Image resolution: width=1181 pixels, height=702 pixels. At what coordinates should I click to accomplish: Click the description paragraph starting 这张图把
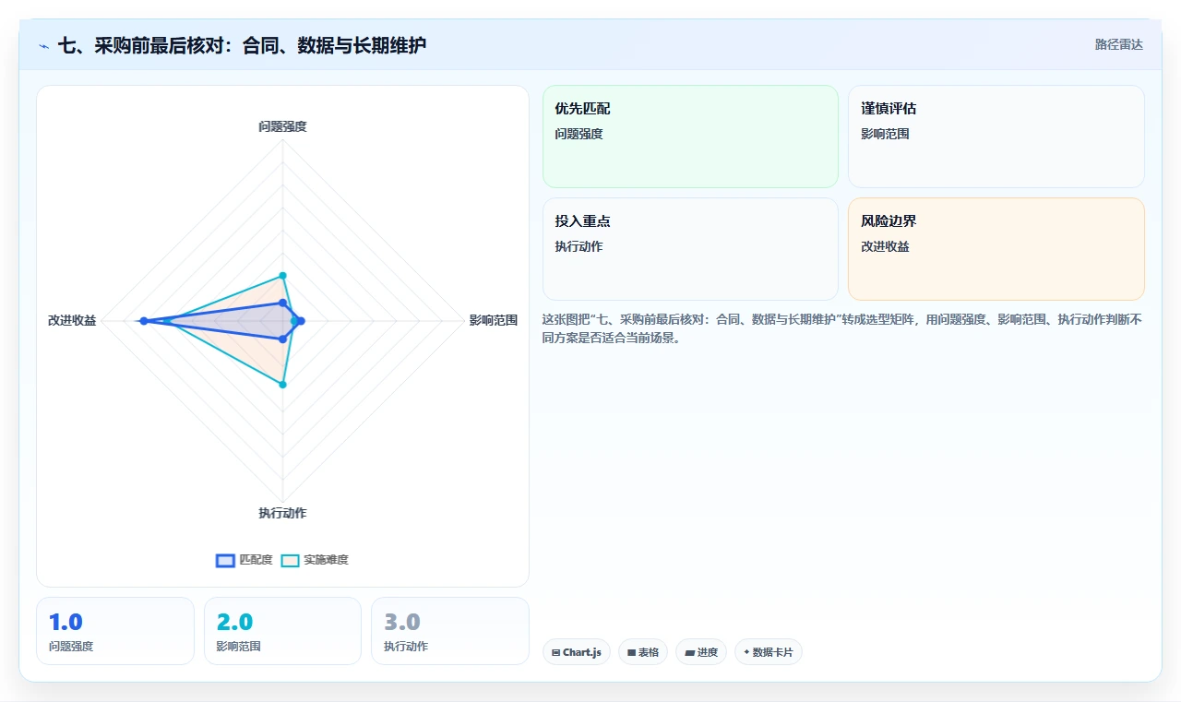click(x=842, y=328)
